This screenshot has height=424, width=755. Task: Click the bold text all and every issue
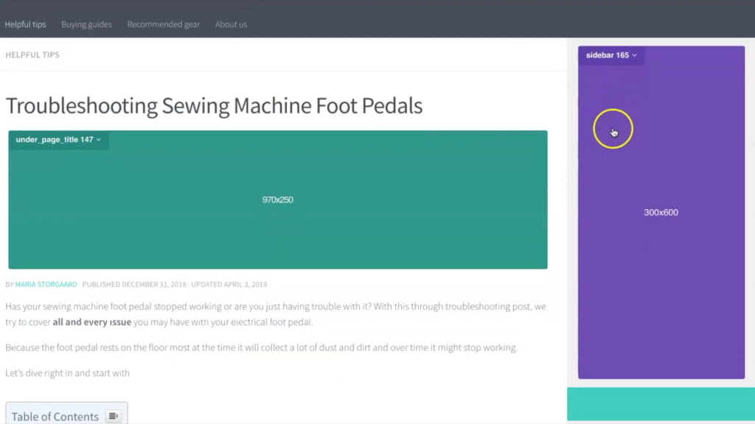pos(92,322)
